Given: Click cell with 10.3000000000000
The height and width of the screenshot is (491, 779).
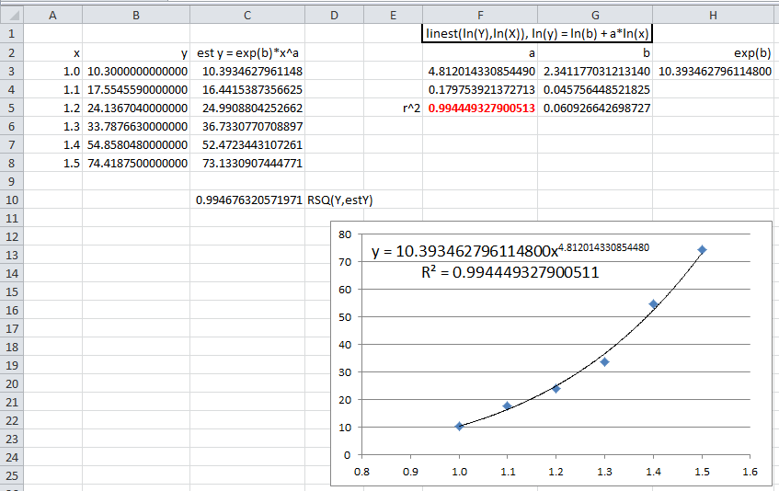Looking at the screenshot, I should point(135,71).
